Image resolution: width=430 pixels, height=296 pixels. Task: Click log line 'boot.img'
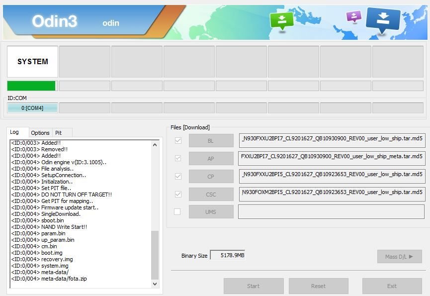pyautogui.click(x=37, y=253)
